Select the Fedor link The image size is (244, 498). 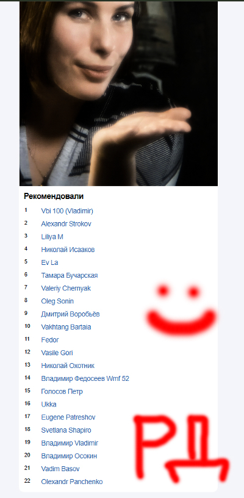(50, 340)
